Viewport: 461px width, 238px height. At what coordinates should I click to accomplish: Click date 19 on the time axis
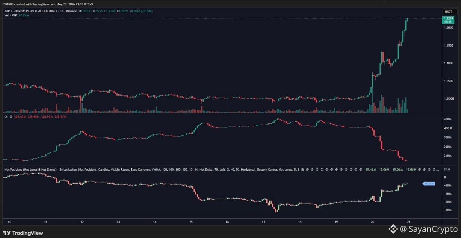tap(336, 222)
